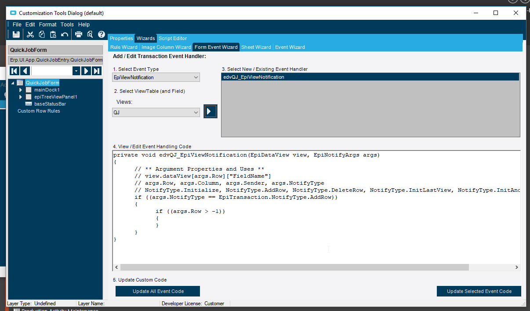Click the code line 'if ((args.Row > -1))'
The width and height of the screenshot is (530, 311).
[x=190, y=211]
